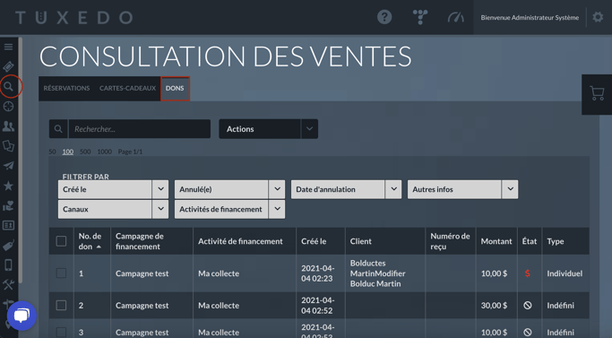Open the network nodes icon in the header
The image size is (612, 338).
pos(420,17)
